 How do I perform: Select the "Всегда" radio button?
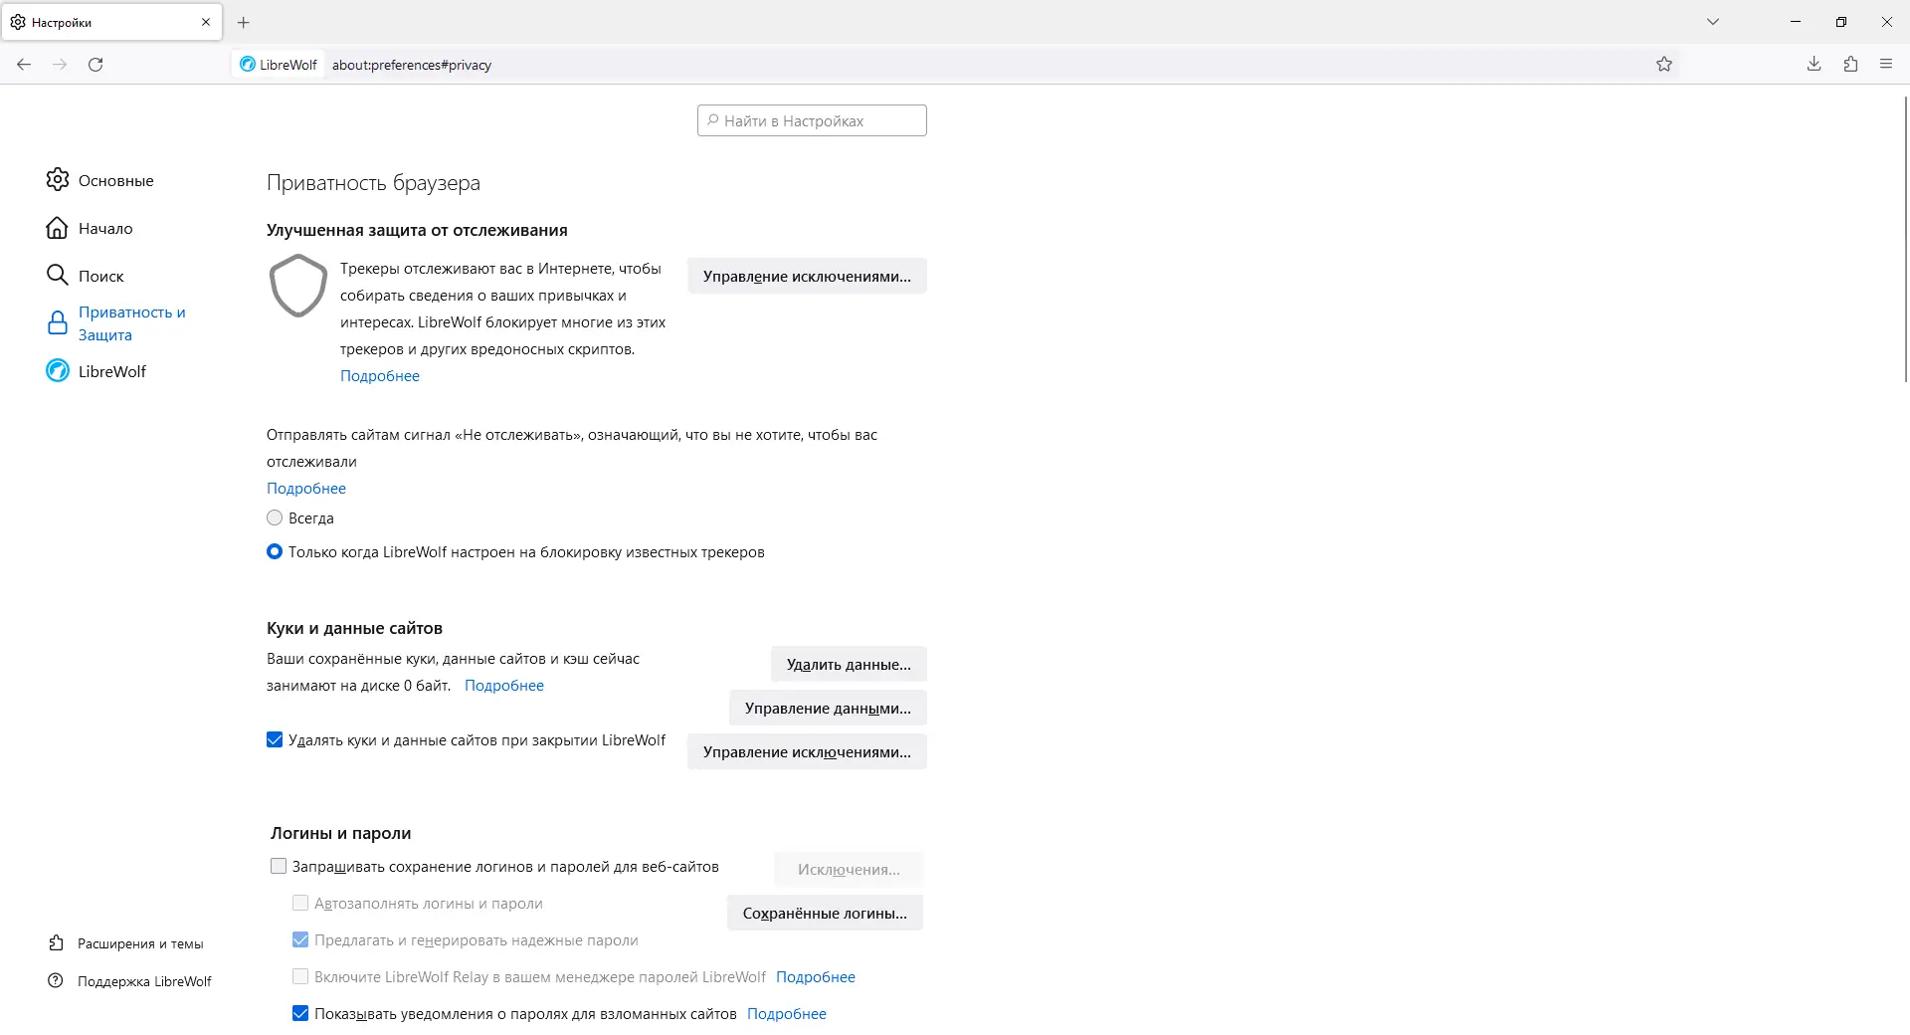pyautogui.click(x=275, y=518)
